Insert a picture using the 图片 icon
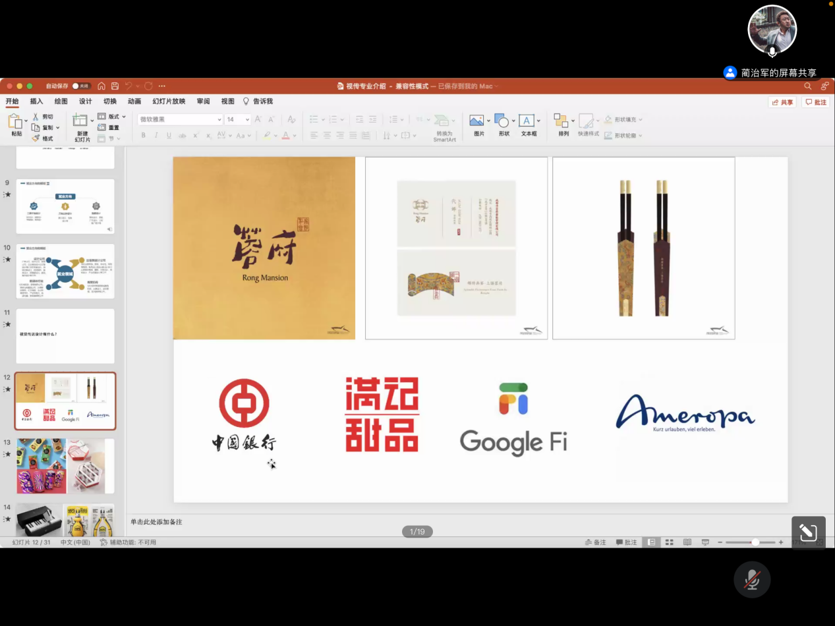This screenshot has width=835, height=626. (x=478, y=122)
